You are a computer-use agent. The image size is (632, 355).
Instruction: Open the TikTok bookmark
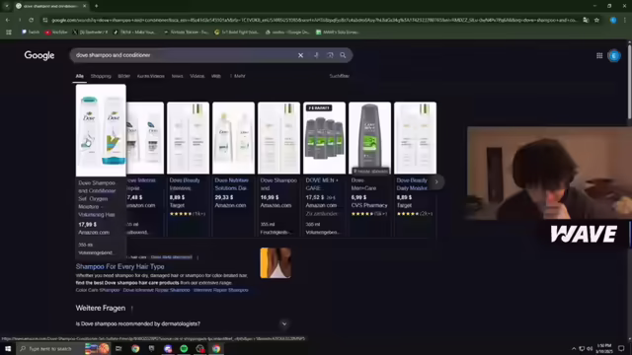[134, 33]
